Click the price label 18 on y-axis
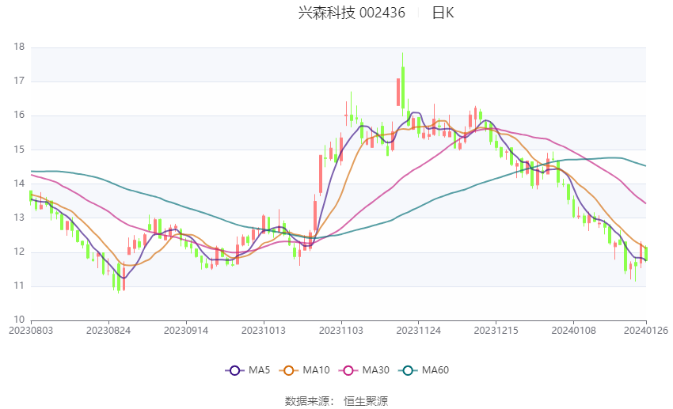673x409 pixels. 19,47
